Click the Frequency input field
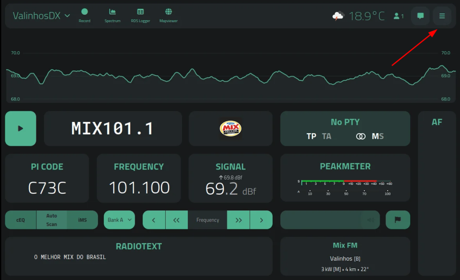460x280 pixels. click(208, 220)
